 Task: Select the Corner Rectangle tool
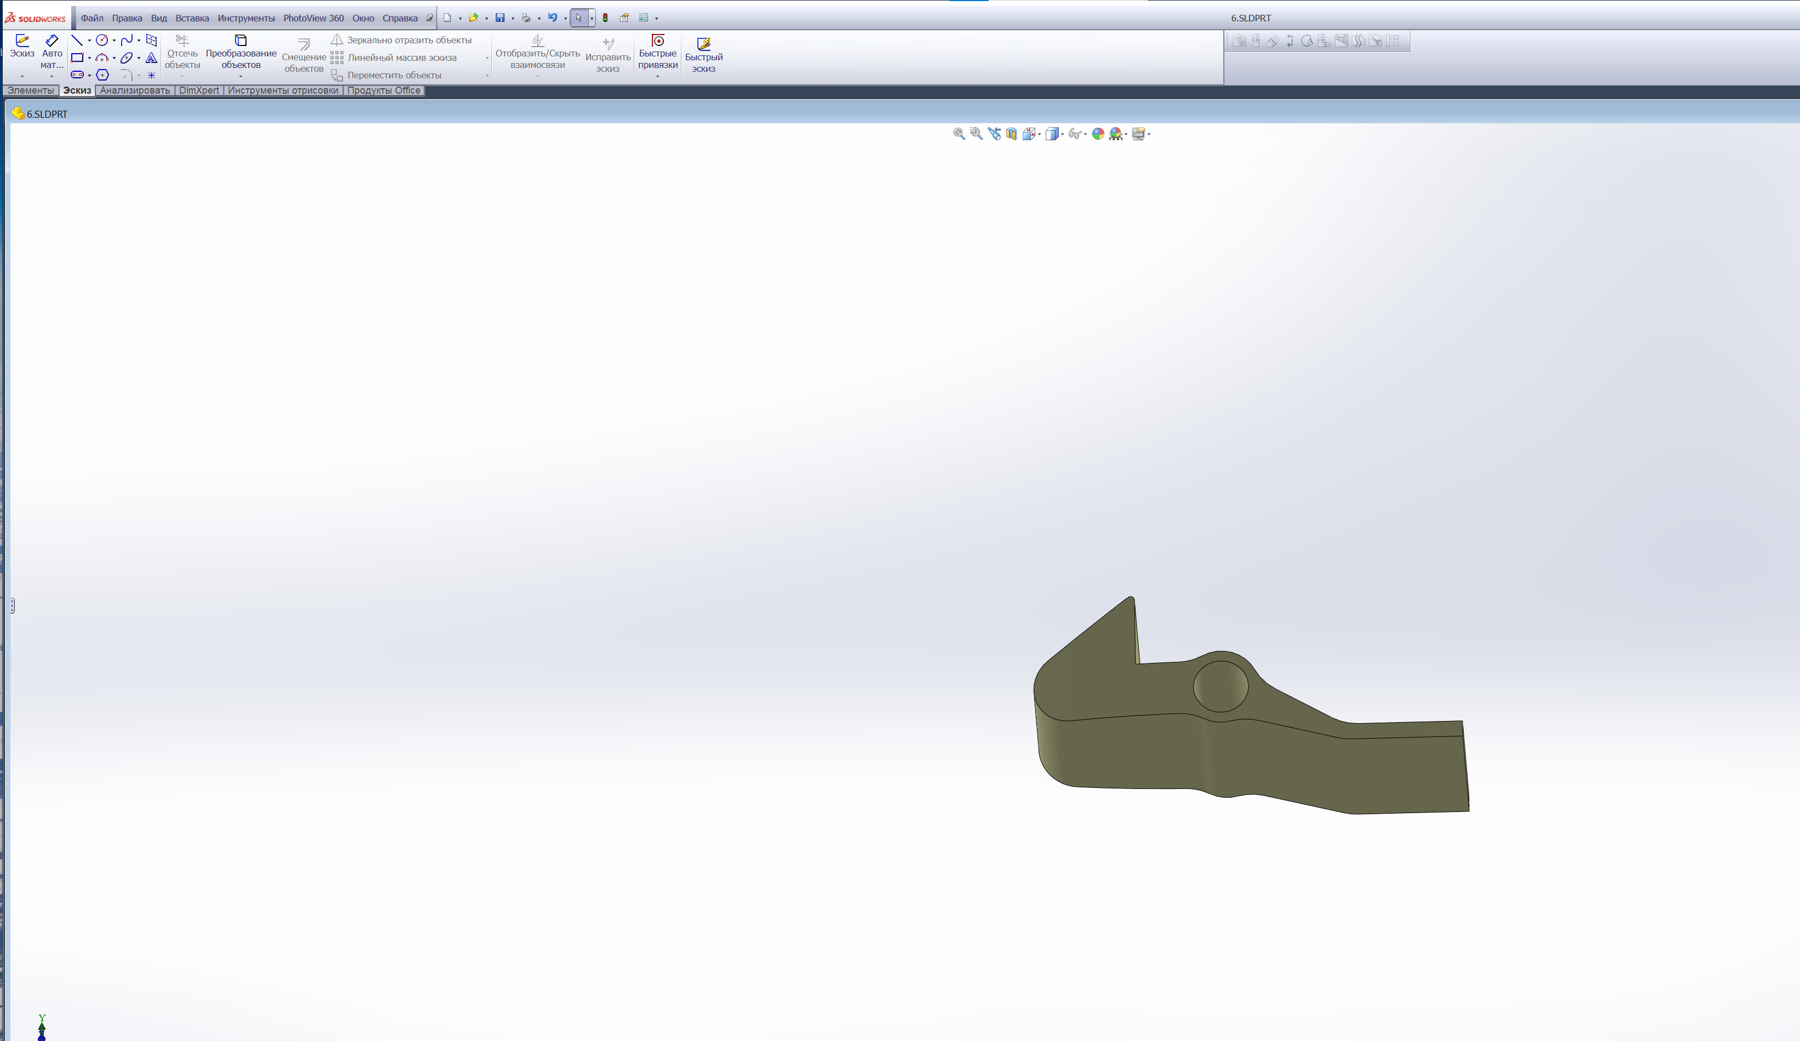(x=77, y=58)
